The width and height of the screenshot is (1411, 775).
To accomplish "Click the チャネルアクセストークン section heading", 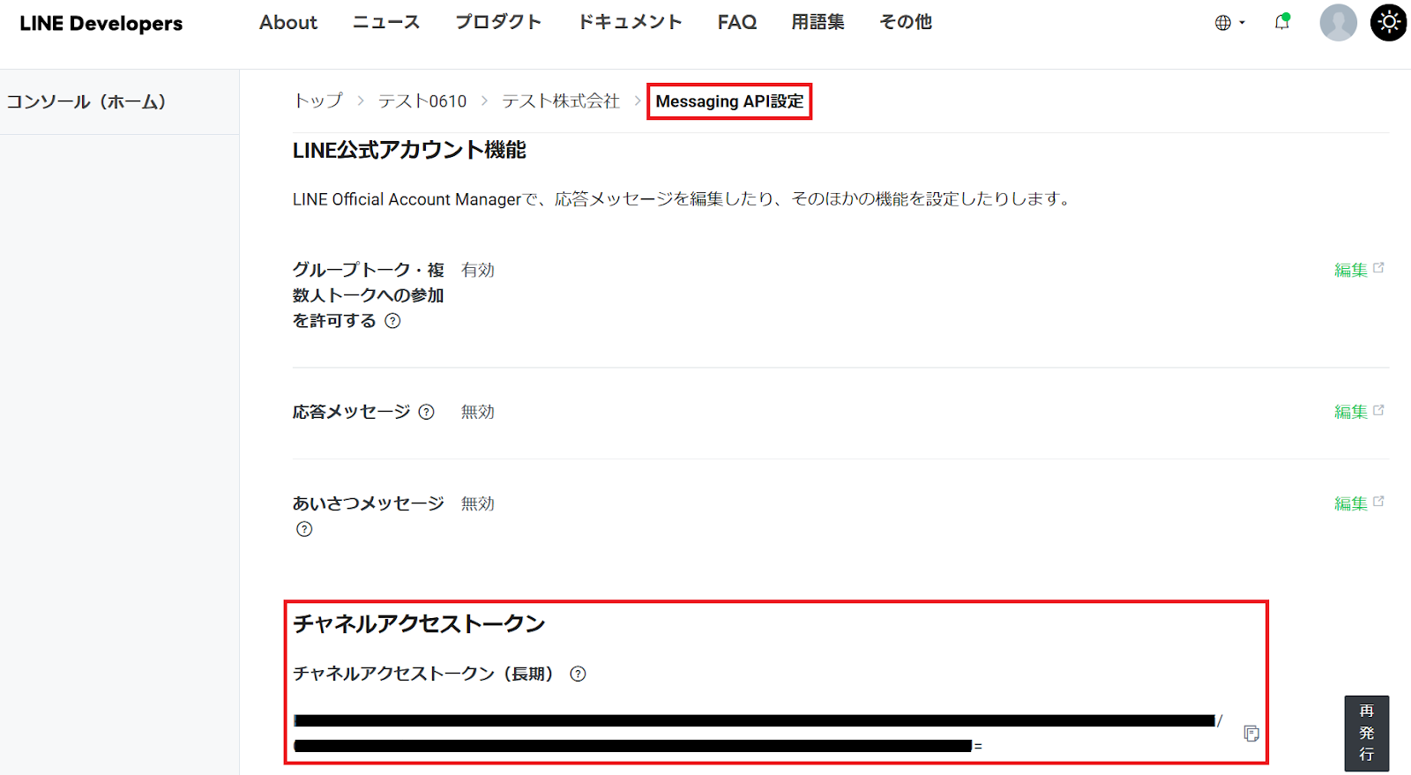I will tap(420, 624).
